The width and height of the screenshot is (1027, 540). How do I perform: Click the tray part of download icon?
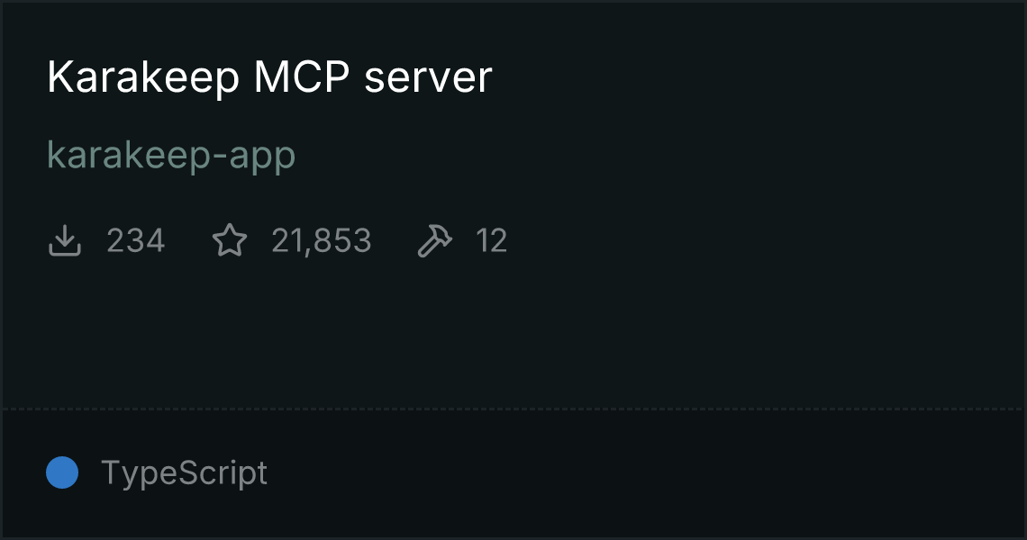[64, 249]
